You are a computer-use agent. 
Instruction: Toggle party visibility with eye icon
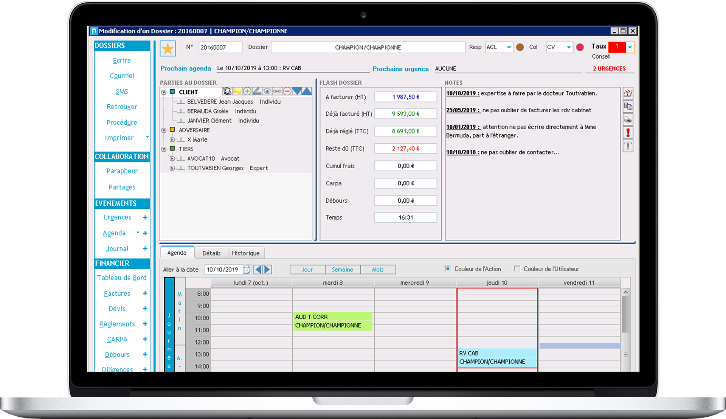click(267, 91)
